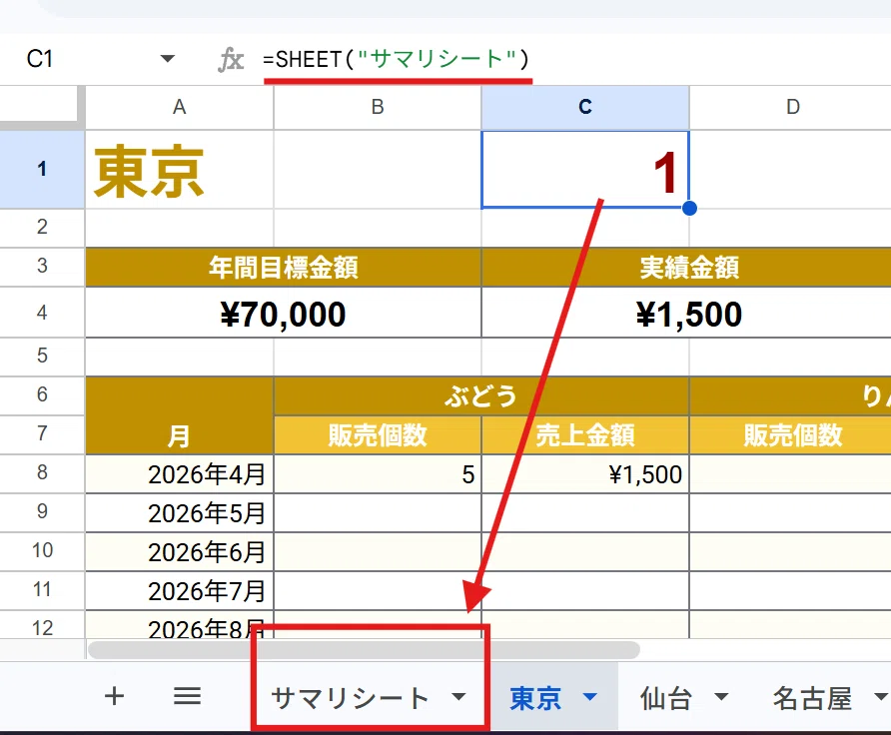Open the Name box dropdown arrow
The width and height of the screenshot is (891, 735).
click(x=167, y=59)
